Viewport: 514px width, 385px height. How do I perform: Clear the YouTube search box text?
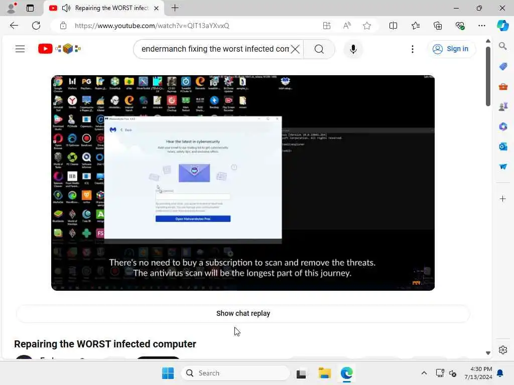tap(295, 49)
